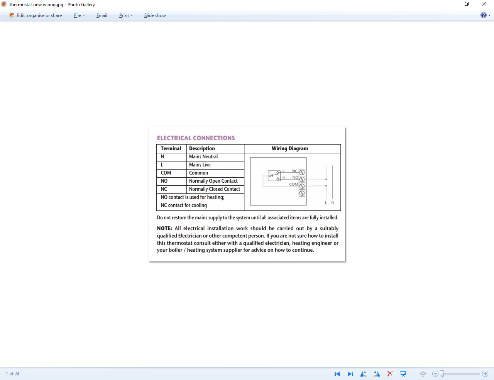Click the zoom in plus button

pos(485,374)
